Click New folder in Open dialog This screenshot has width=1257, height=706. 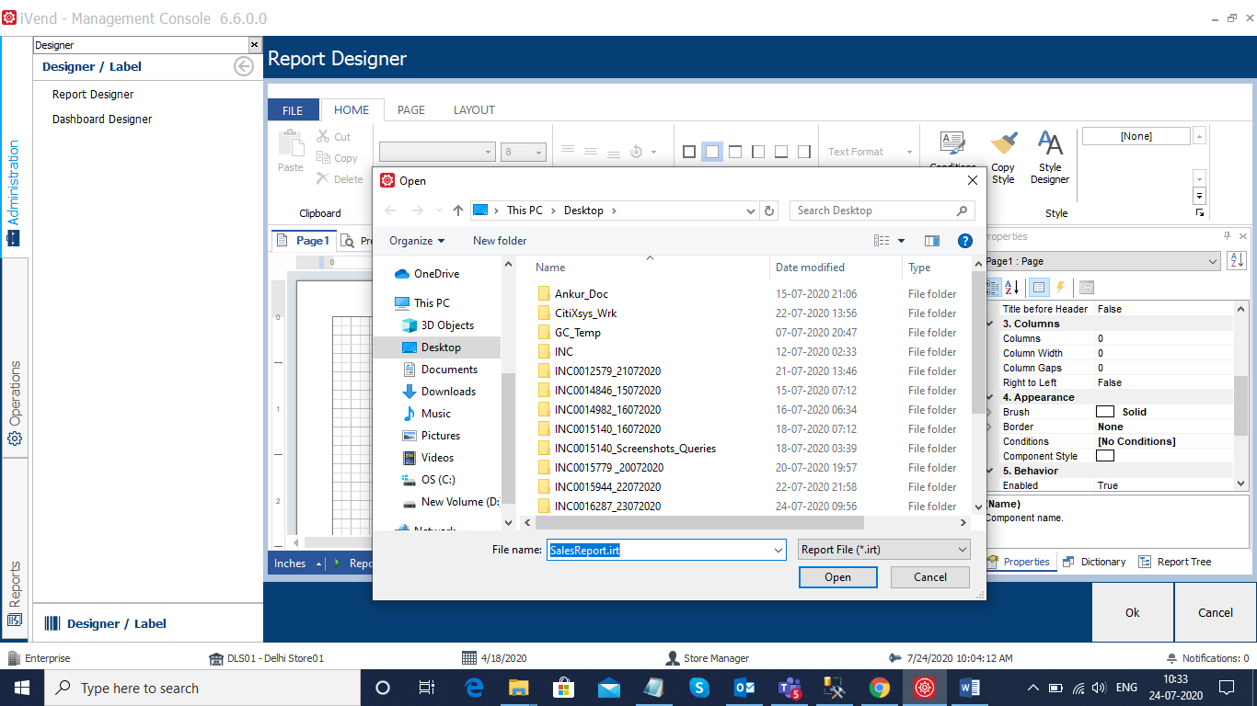(x=500, y=241)
